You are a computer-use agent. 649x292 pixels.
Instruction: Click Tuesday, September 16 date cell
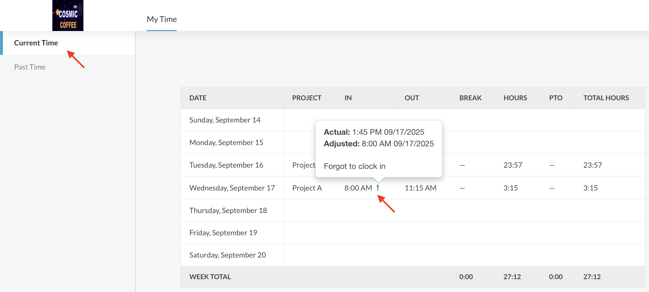pyautogui.click(x=226, y=165)
